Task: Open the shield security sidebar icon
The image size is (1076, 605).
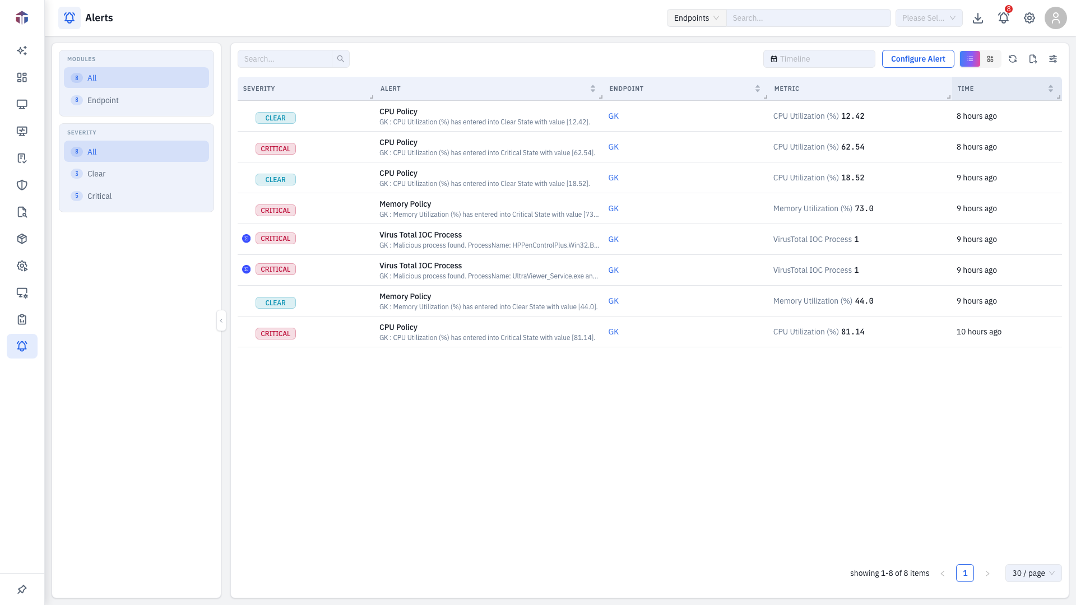Action: [22, 185]
